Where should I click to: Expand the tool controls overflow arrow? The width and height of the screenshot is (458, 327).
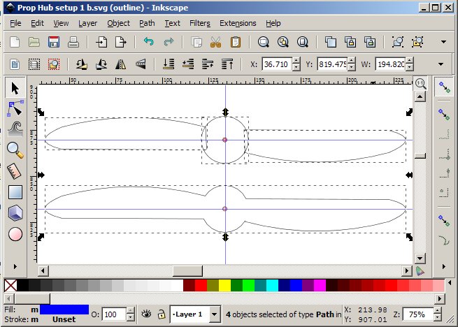pyautogui.click(x=441, y=64)
